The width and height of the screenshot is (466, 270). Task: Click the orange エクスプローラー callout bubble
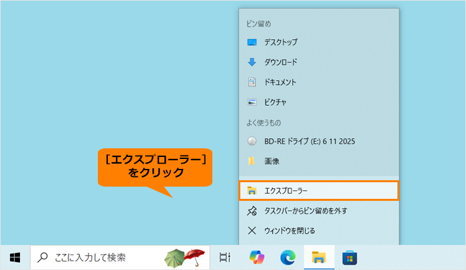pos(156,166)
